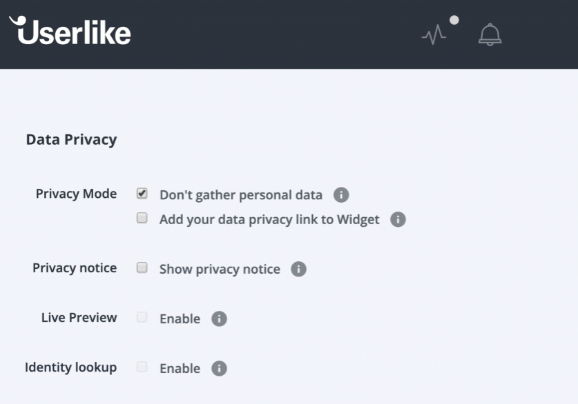Enable the Show privacy notice checkbox
The height and width of the screenshot is (404, 578).
142,267
